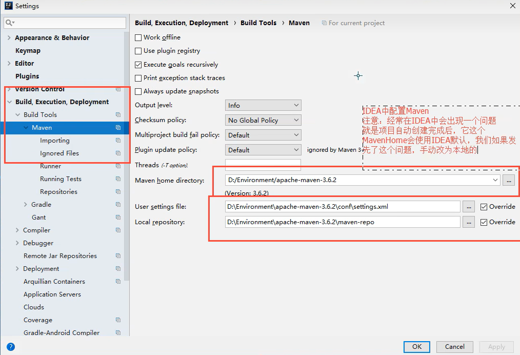Enable the Use plugin registry checkbox
Screen dimensions: 520x355
point(138,51)
